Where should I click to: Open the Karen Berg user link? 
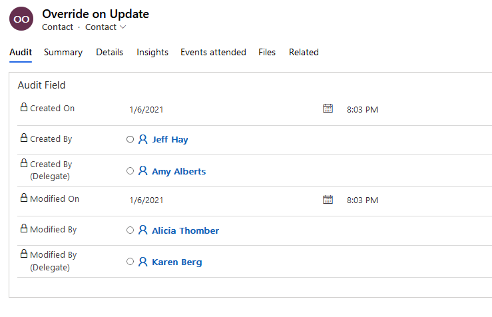pyautogui.click(x=176, y=262)
